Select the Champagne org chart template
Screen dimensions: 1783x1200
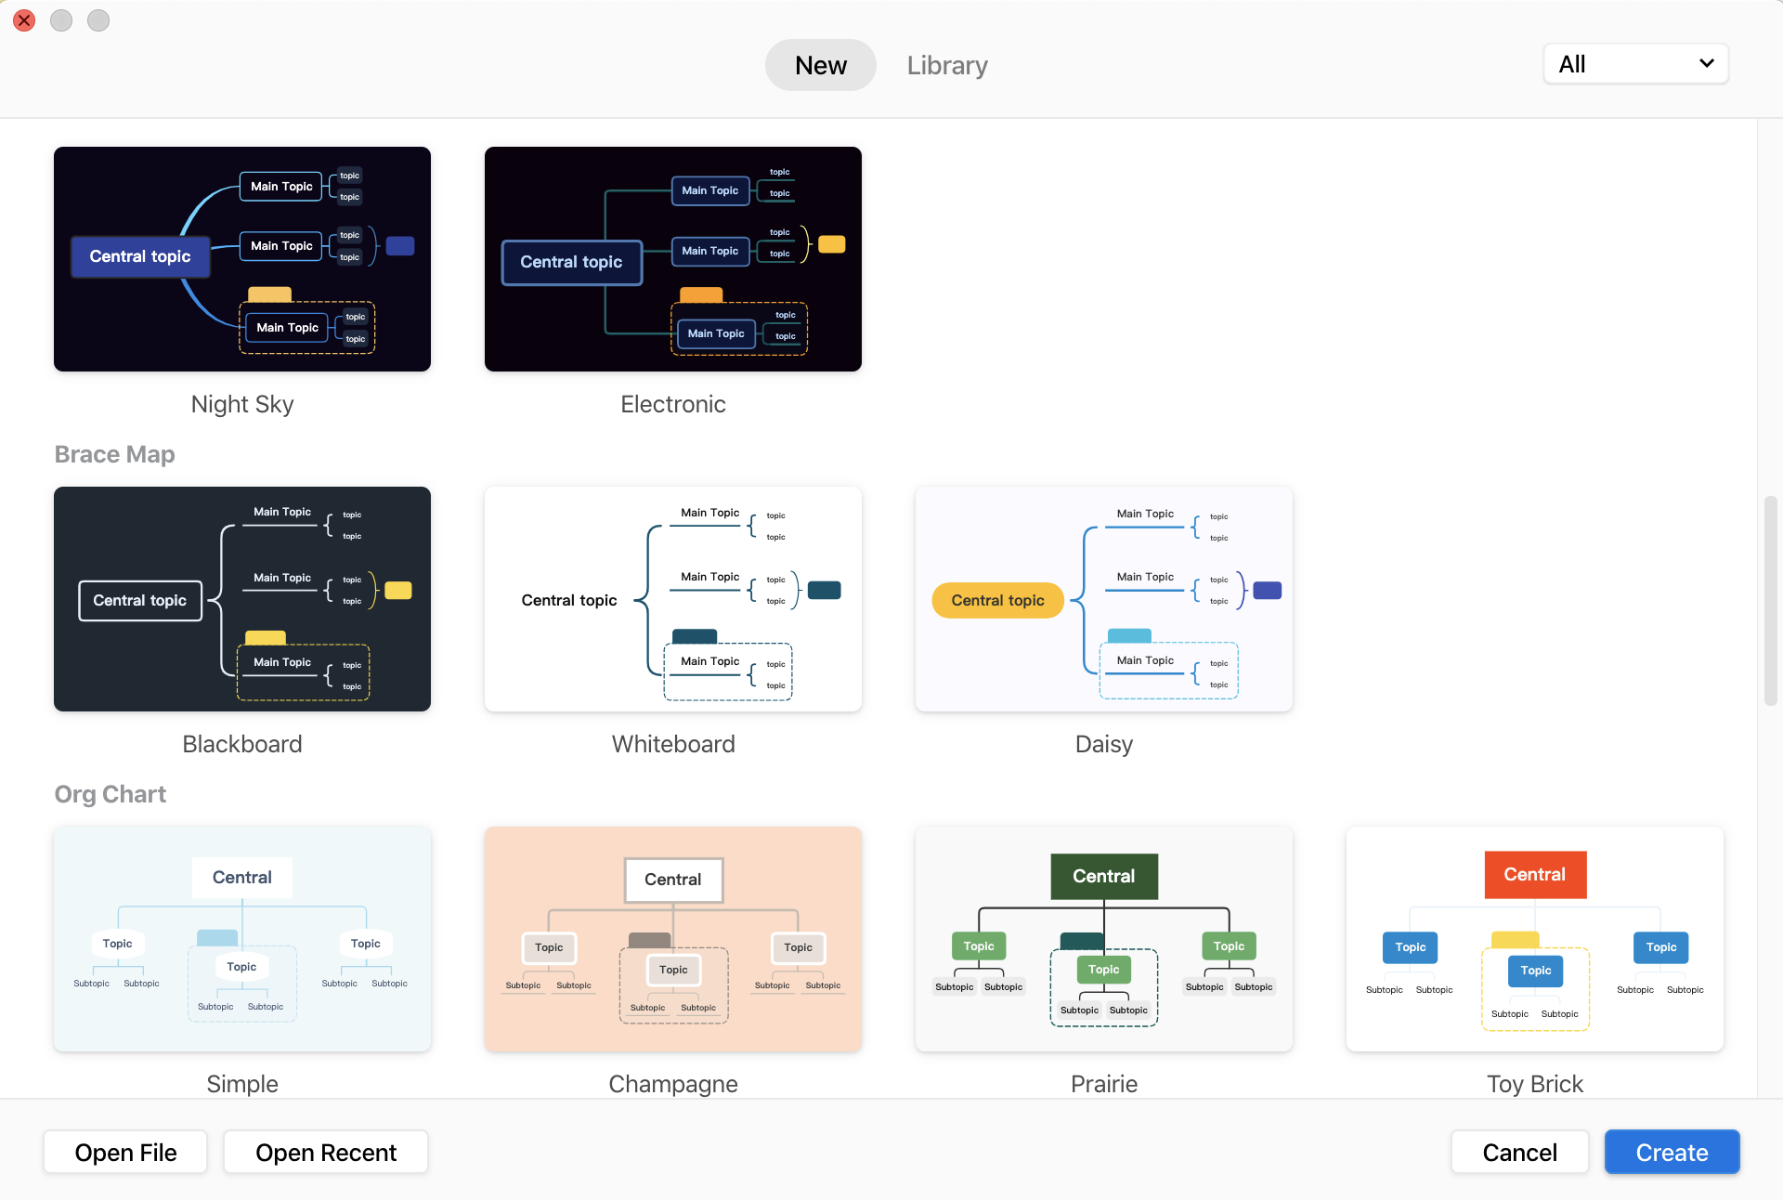(x=673, y=939)
